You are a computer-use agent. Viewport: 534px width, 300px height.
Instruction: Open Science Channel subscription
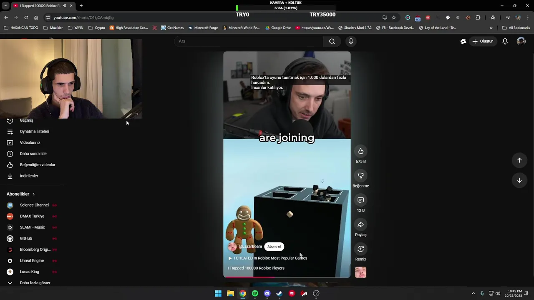[34, 205]
